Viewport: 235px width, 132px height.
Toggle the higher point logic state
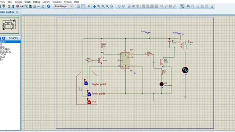coord(86,83)
